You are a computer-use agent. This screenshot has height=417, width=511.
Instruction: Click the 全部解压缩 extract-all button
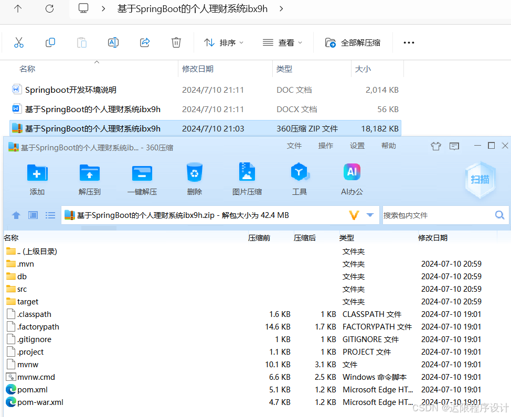353,42
